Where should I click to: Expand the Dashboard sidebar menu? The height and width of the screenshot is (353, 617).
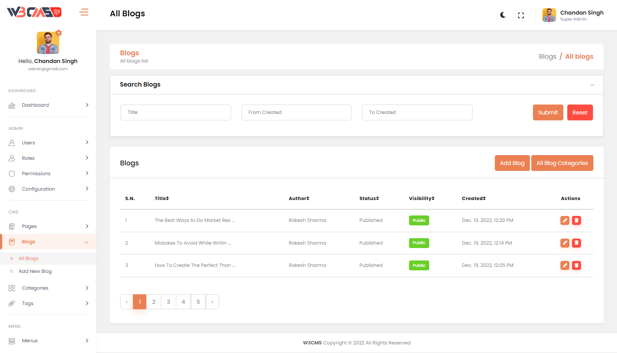pyautogui.click(x=48, y=105)
